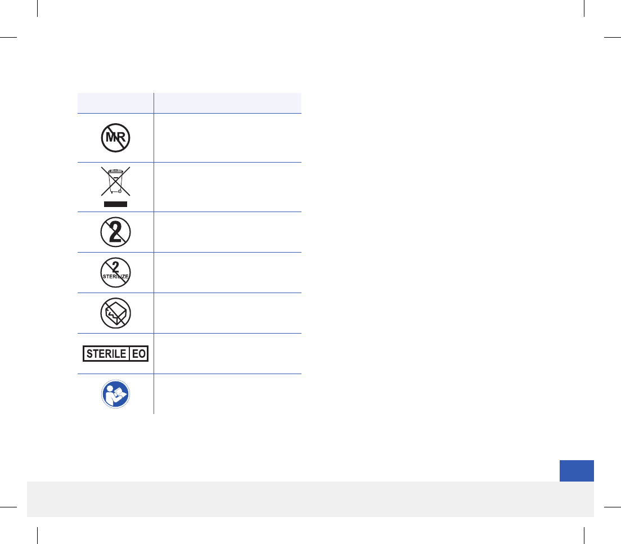Click the empty cell beside the do-not-resterilize symbol
Image resolution: width=621 pixels, height=544 pixels.
[x=228, y=273]
